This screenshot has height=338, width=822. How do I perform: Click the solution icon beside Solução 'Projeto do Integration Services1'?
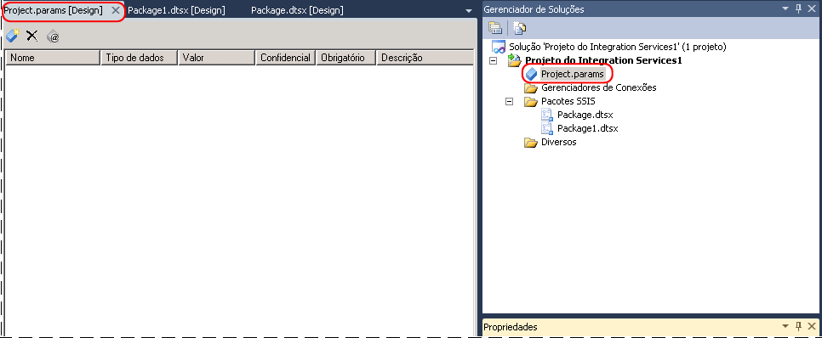(499, 47)
